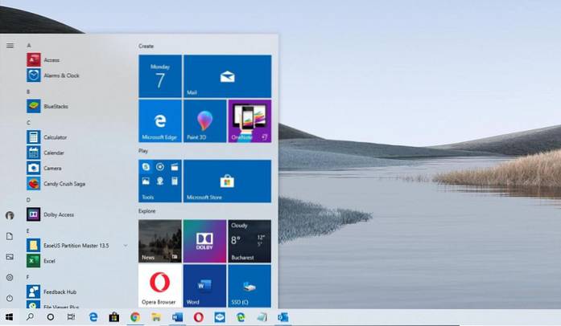561x326 pixels.
Task: Open the Word tile
Action: tap(204, 287)
